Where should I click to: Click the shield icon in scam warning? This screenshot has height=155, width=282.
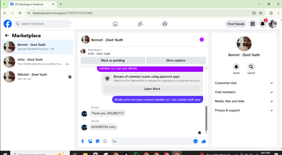click(x=107, y=79)
